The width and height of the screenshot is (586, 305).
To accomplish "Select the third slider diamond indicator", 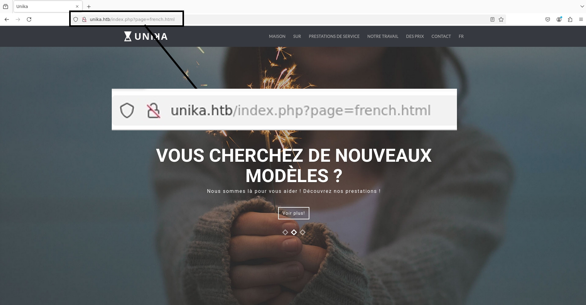I will tap(303, 232).
